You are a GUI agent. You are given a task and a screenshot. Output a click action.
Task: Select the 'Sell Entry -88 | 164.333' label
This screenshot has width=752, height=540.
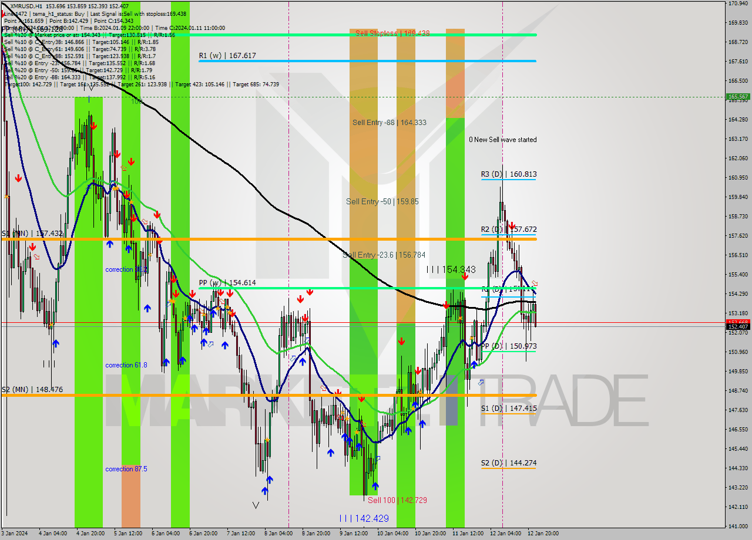(x=389, y=123)
